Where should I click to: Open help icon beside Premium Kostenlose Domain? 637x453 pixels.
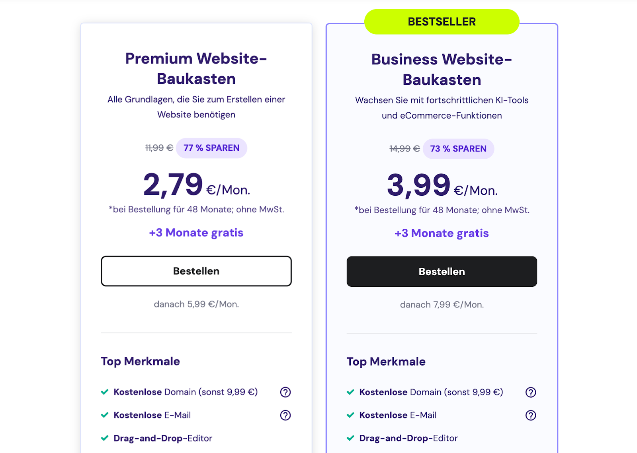point(285,392)
